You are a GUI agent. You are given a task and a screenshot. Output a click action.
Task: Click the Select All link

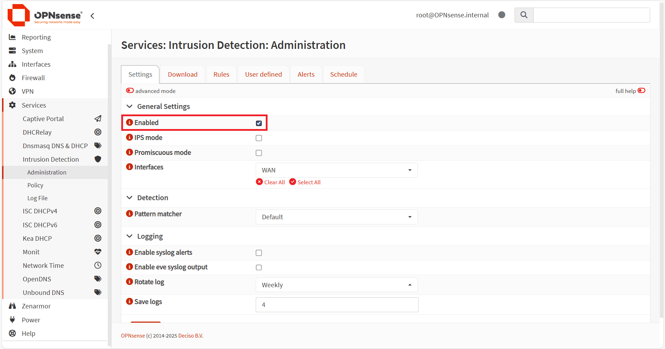click(305, 182)
